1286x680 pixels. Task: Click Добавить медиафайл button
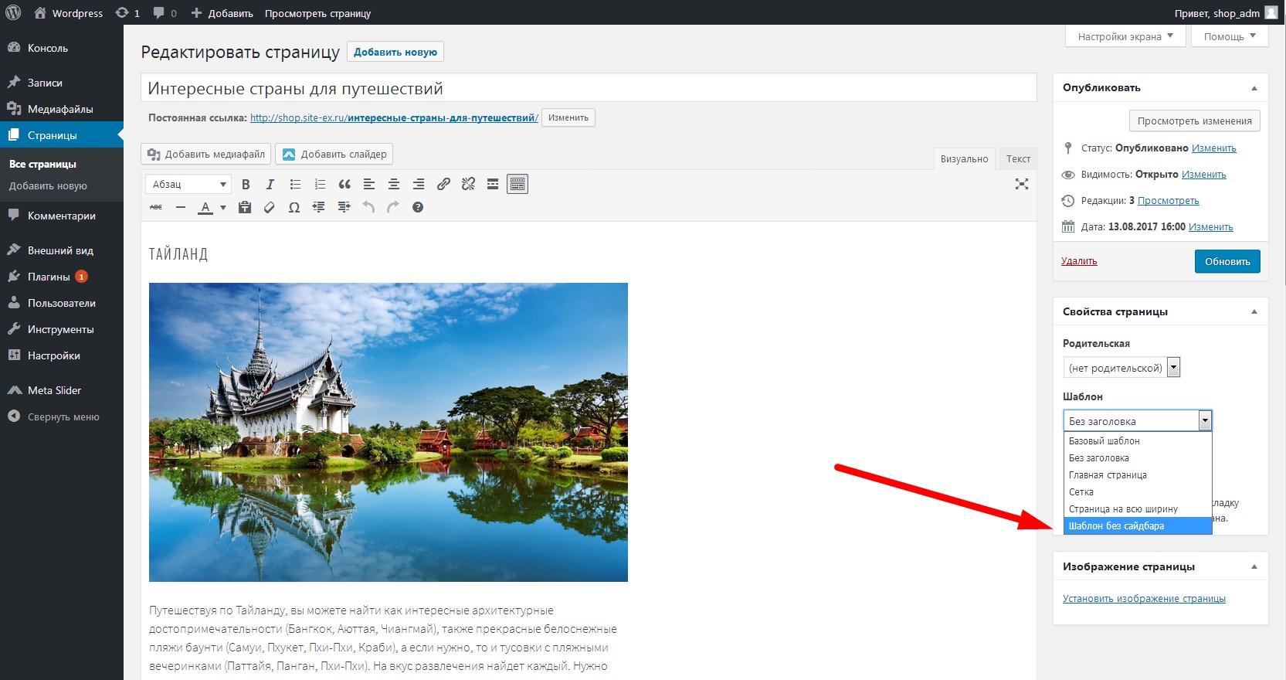coord(206,154)
